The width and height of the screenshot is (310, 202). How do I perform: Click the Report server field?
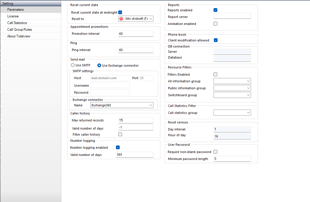pos(232,16)
